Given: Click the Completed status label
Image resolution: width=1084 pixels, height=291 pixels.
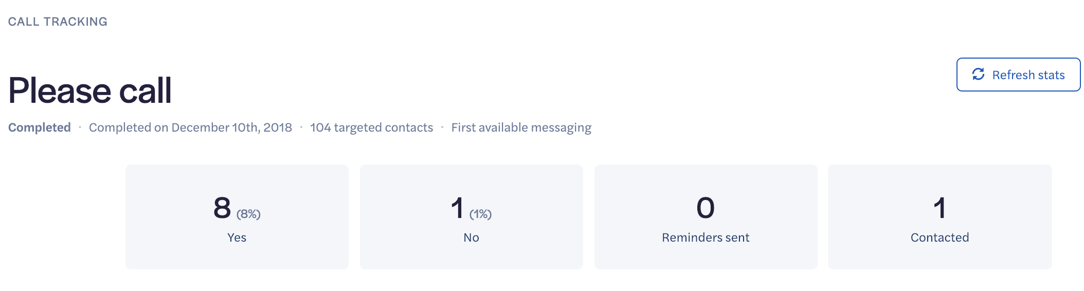Looking at the screenshot, I should (40, 128).
